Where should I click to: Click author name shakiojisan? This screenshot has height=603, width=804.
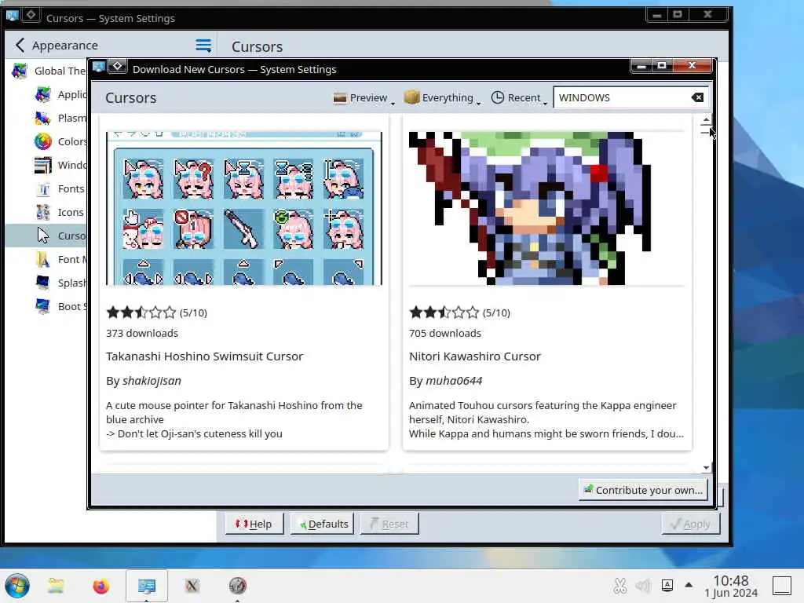pos(152,381)
